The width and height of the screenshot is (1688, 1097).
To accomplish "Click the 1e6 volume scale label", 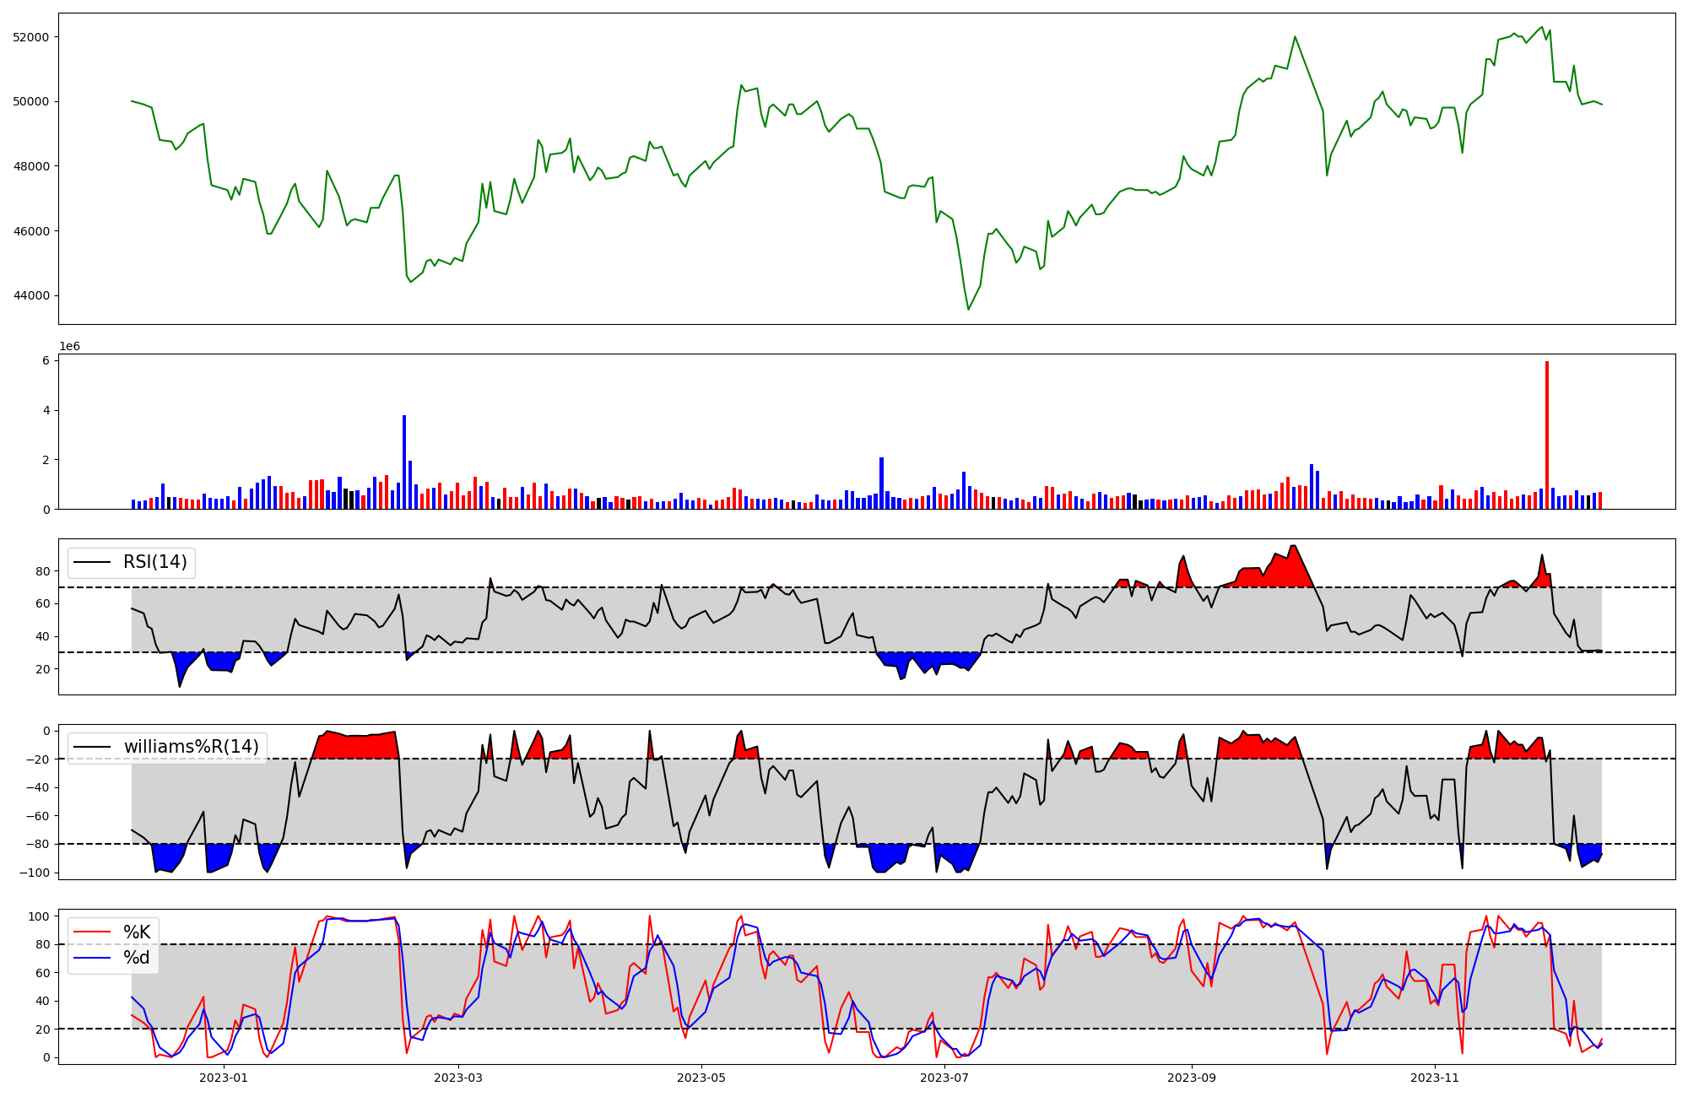I will point(69,347).
